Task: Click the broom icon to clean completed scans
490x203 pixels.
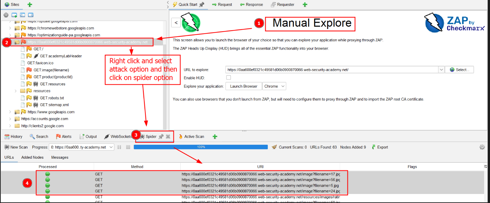Action: pyautogui.click(x=275, y=147)
